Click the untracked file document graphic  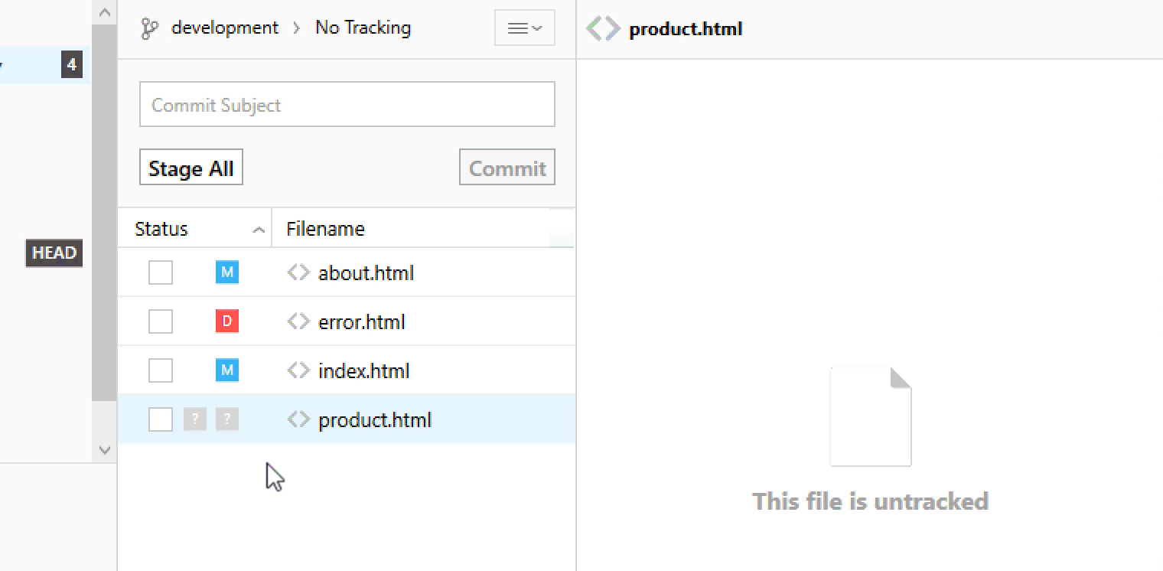(x=871, y=415)
